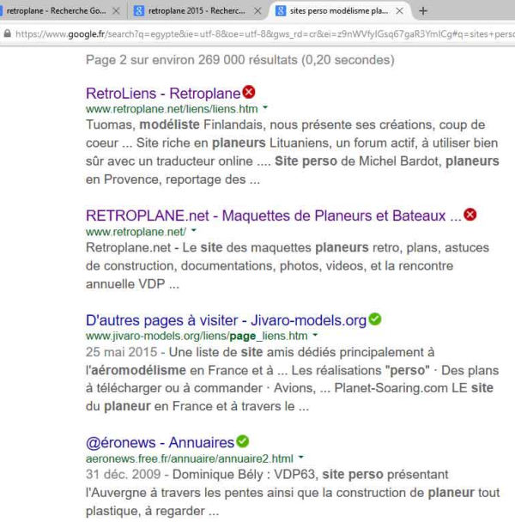
Task: Click the snippet starting 'Tuomas, modéliste Finlandais'
Action: coord(293,152)
